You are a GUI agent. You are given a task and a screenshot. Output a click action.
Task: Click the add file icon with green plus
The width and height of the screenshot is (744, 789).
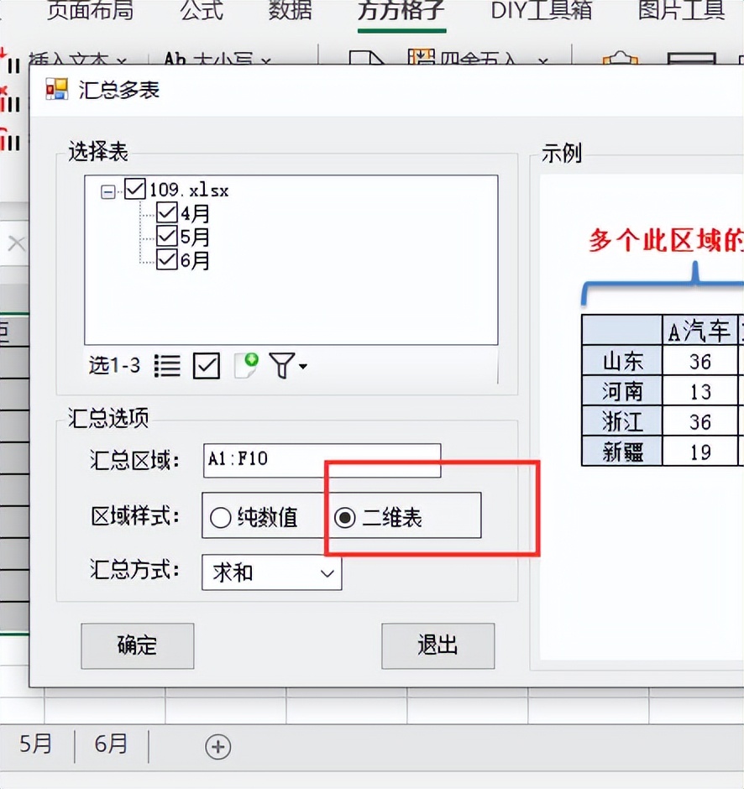(x=246, y=365)
